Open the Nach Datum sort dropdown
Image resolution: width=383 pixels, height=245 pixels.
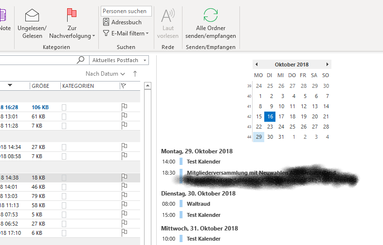pos(105,74)
